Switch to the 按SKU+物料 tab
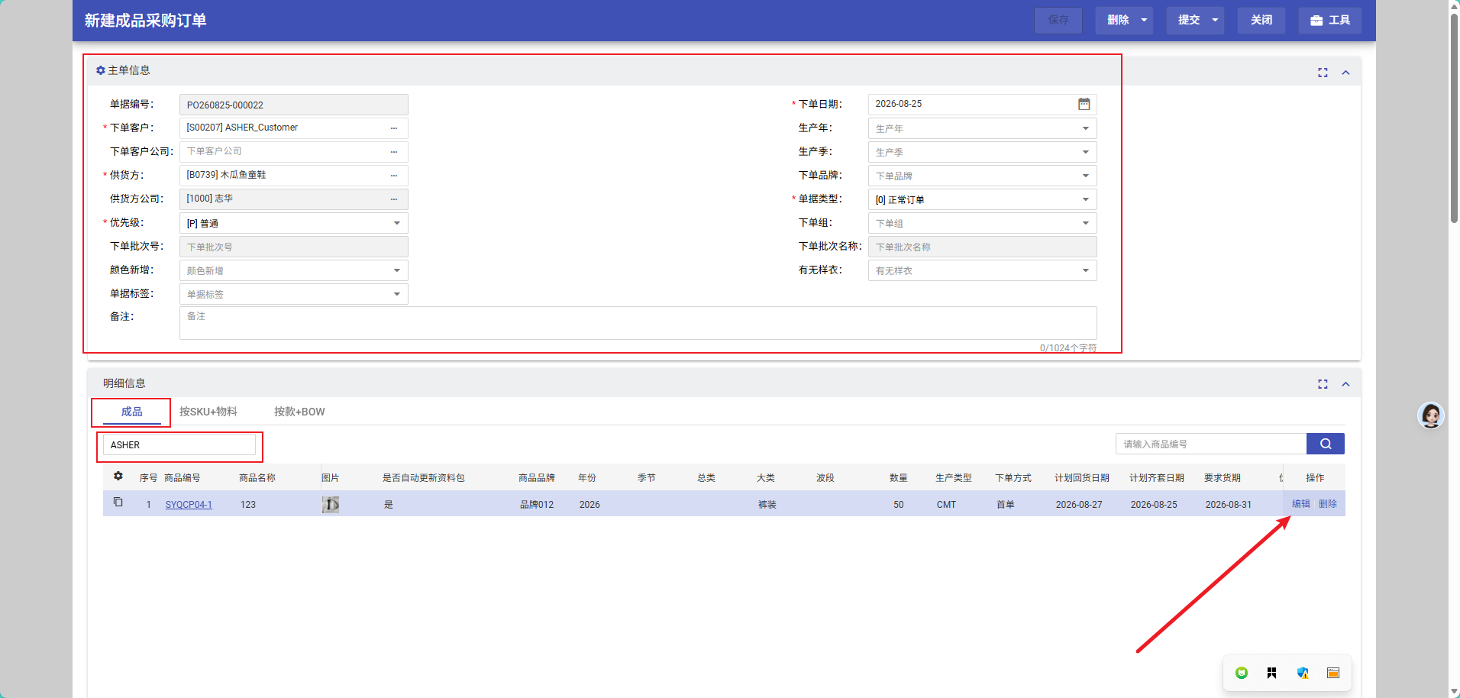 (208, 412)
